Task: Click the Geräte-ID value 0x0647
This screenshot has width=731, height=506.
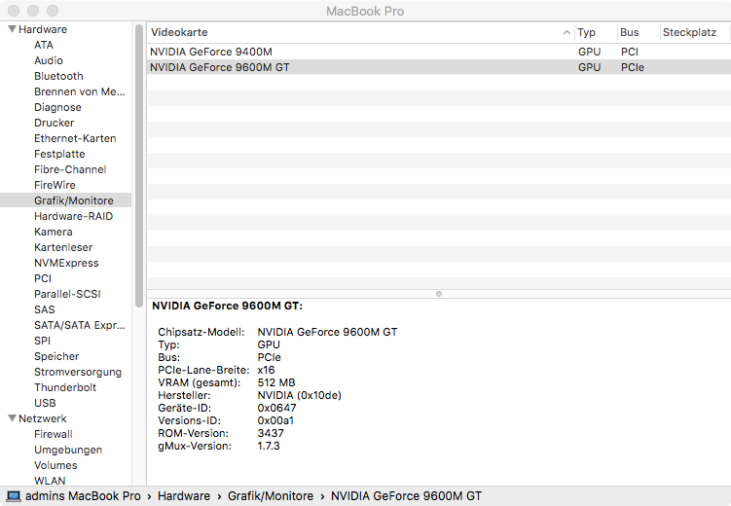Action: [276, 408]
